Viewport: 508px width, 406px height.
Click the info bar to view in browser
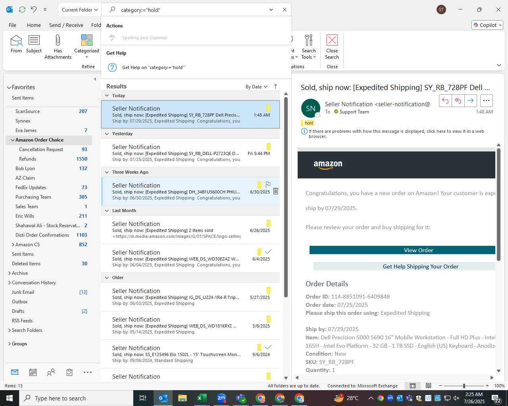396,134
